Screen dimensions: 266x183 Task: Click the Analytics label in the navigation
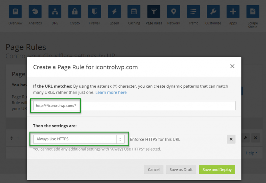pos(35,23)
